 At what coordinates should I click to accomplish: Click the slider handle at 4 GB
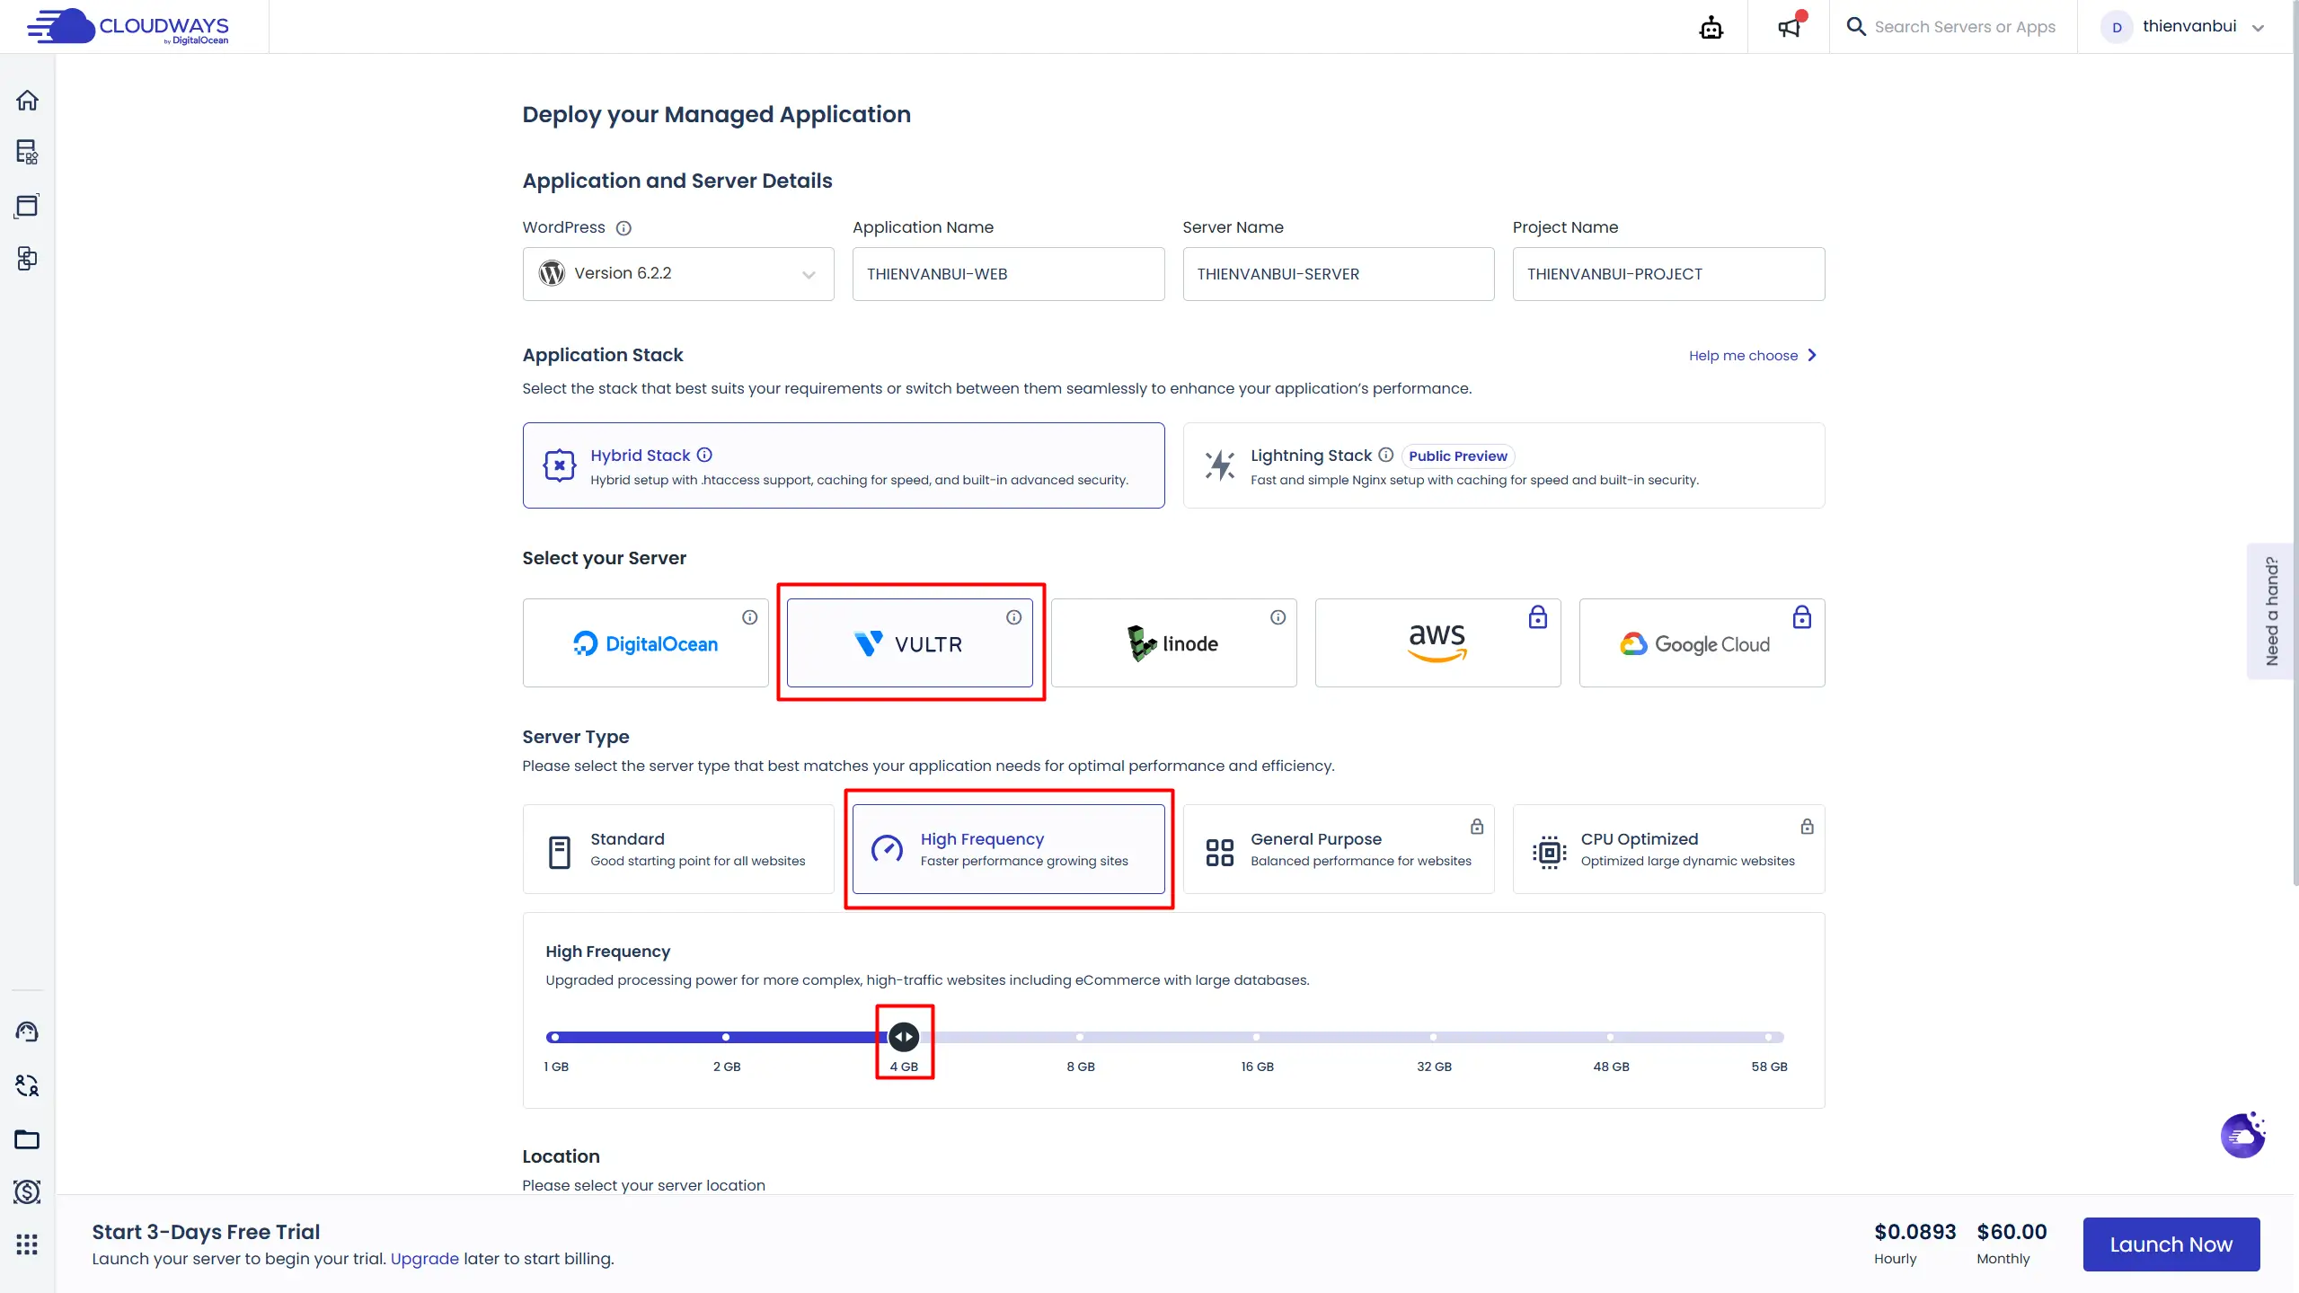(x=904, y=1037)
